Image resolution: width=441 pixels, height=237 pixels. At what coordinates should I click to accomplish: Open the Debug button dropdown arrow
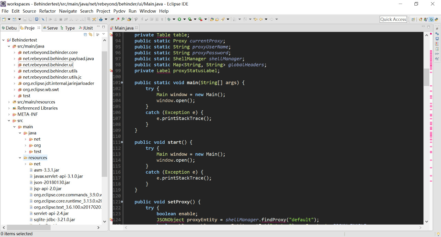[174, 19]
